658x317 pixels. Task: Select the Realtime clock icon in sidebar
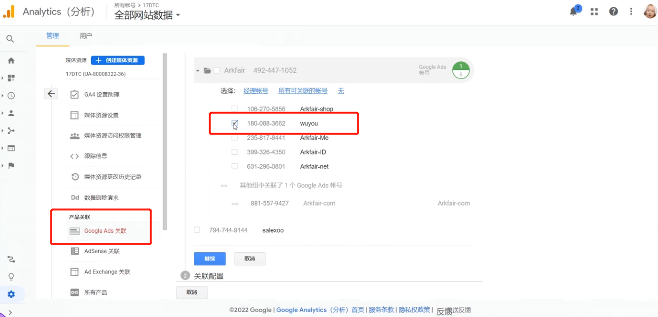11,95
